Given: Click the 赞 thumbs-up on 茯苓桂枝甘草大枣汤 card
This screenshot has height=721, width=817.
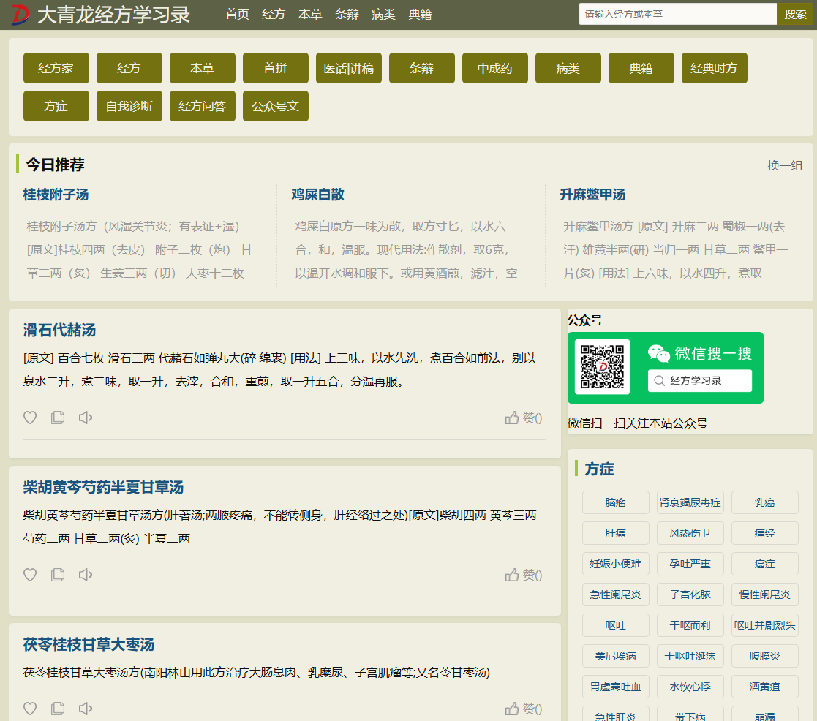Looking at the screenshot, I should [523, 708].
